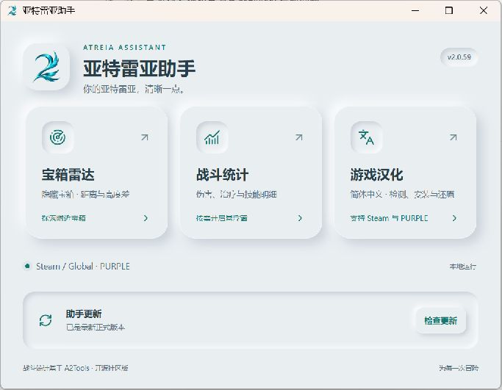Click the footer text at bottom right

[x=459, y=368]
